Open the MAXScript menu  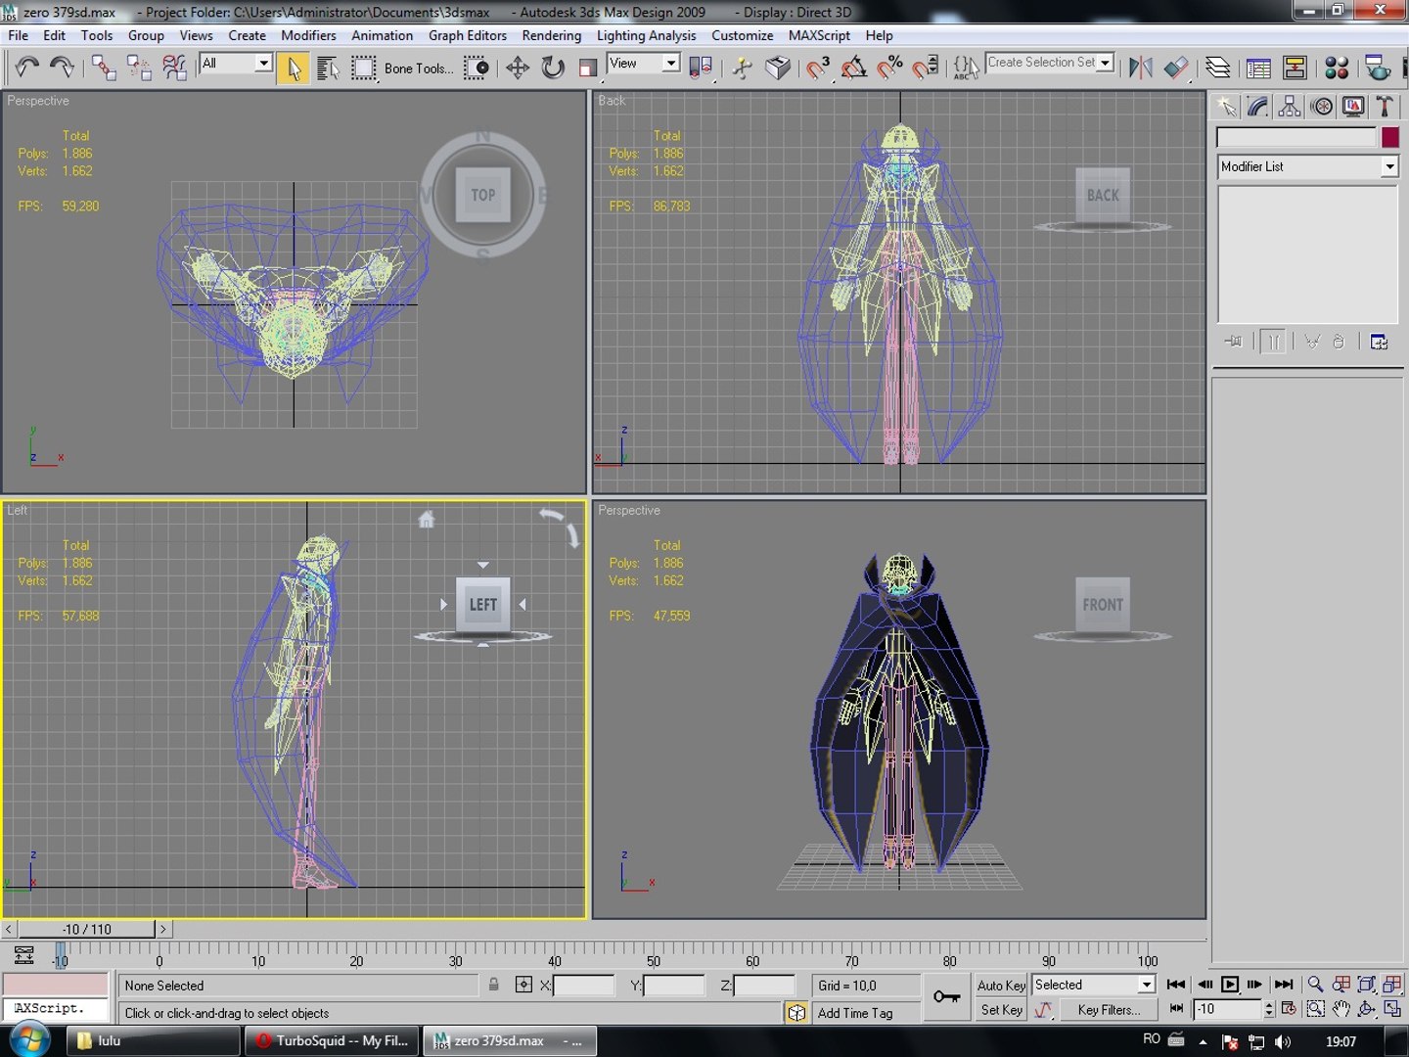pyautogui.click(x=819, y=35)
